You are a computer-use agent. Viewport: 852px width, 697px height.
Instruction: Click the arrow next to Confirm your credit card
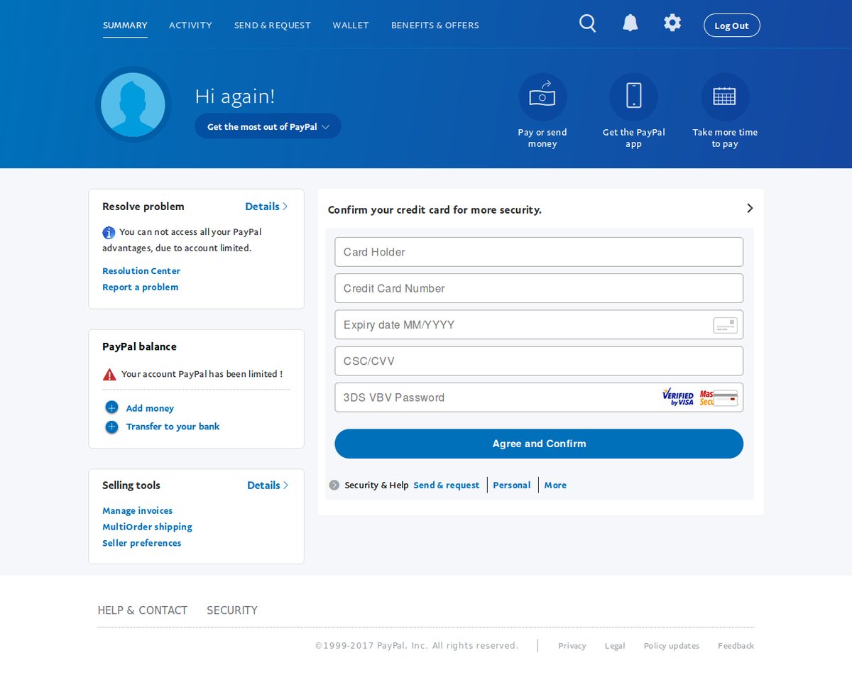coord(750,208)
